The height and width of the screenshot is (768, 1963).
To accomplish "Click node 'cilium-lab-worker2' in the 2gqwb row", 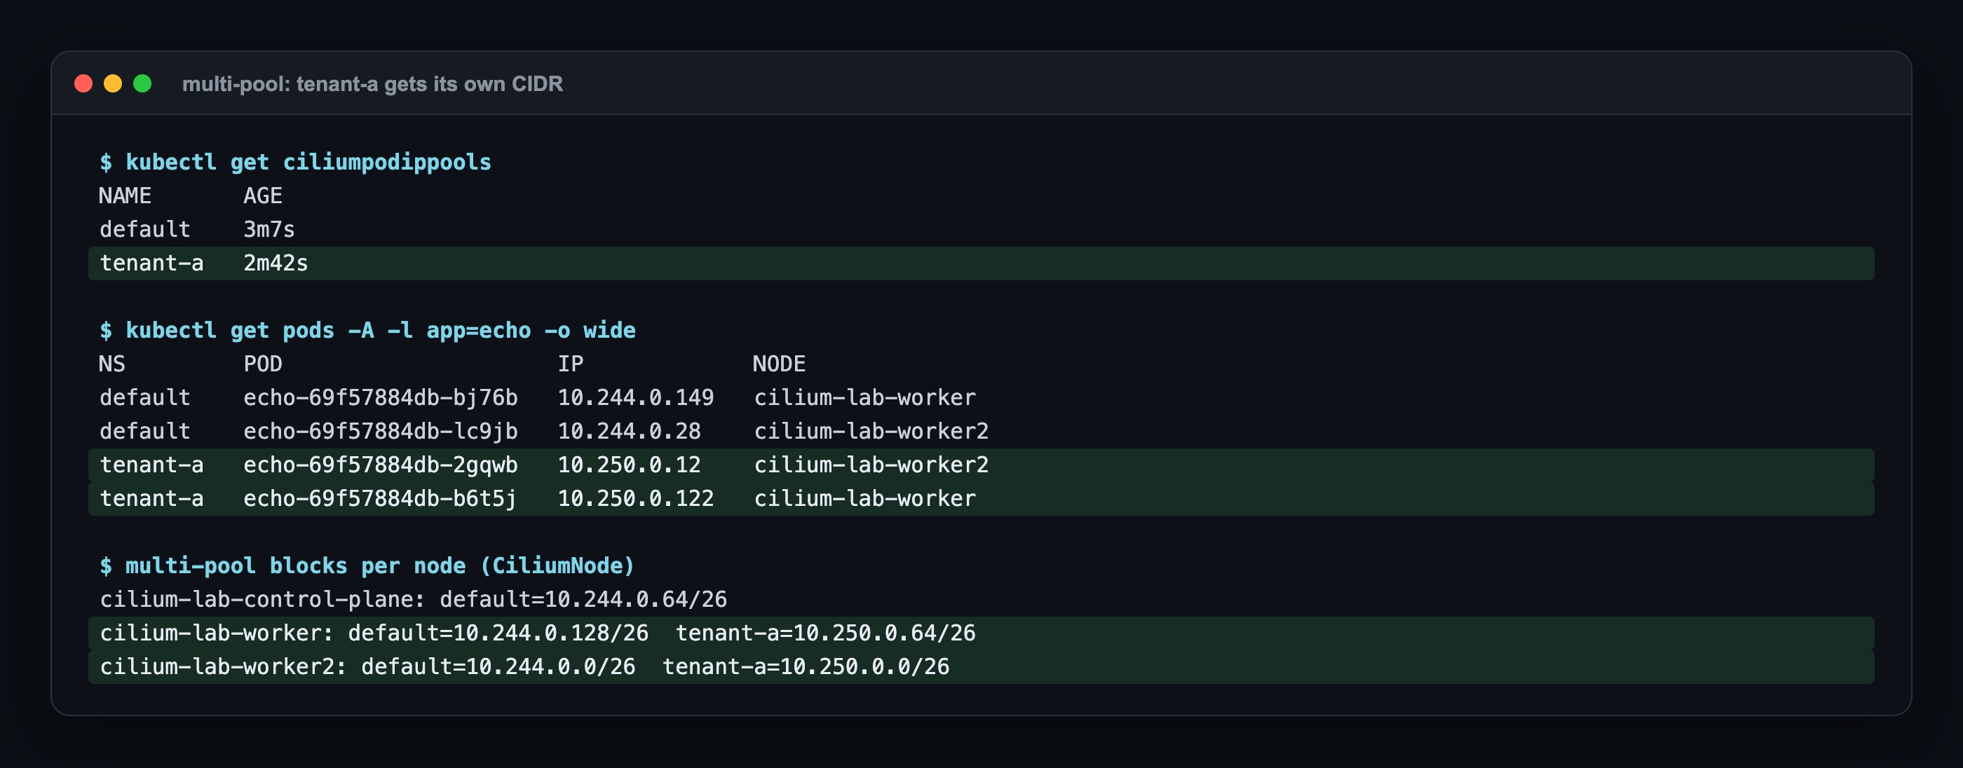I will click(871, 465).
